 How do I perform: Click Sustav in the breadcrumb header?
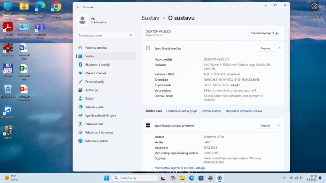[x=150, y=18]
